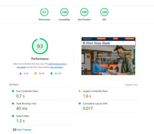Click the green circle 90–100 legend icon

point(51,73)
